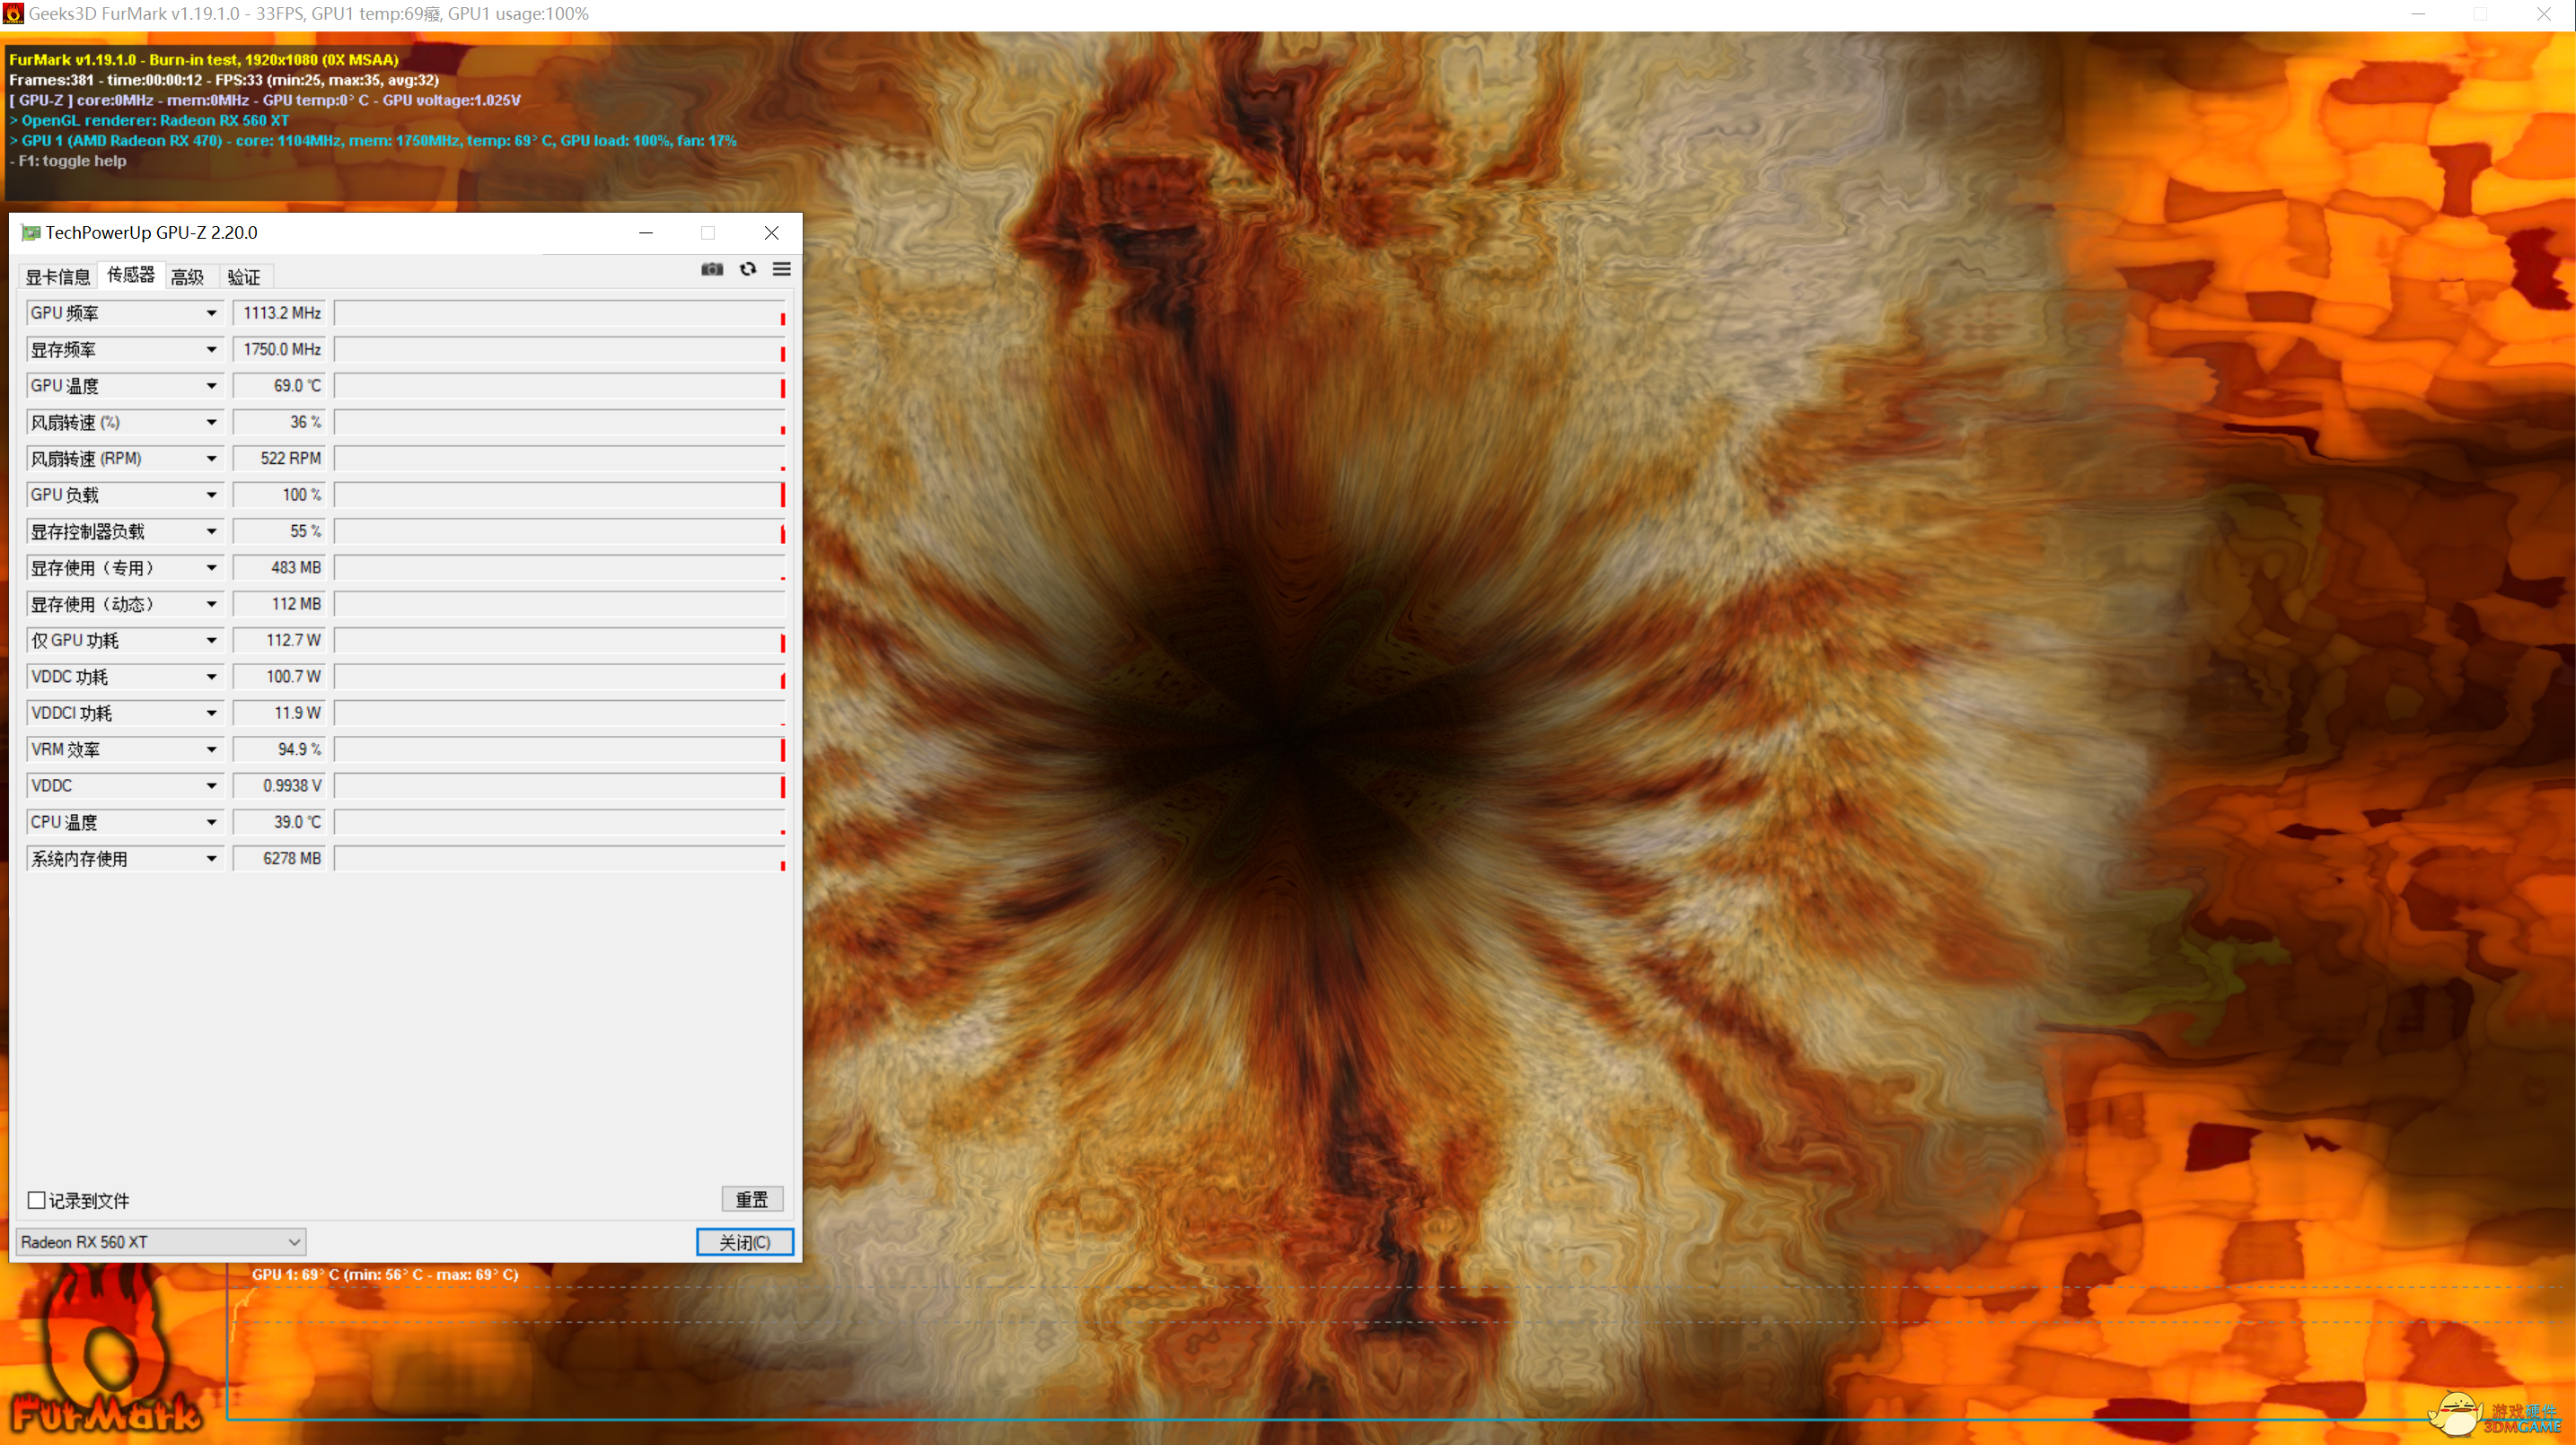Image resolution: width=2576 pixels, height=1445 pixels.
Task: Expand the 风扇转速 (RPM) sensor dropdown
Action: click(x=212, y=459)
